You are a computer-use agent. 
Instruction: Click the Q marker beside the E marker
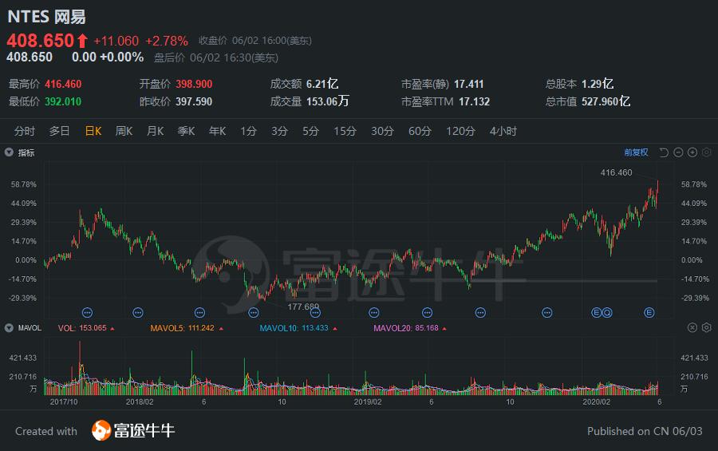tap(607, 313)
